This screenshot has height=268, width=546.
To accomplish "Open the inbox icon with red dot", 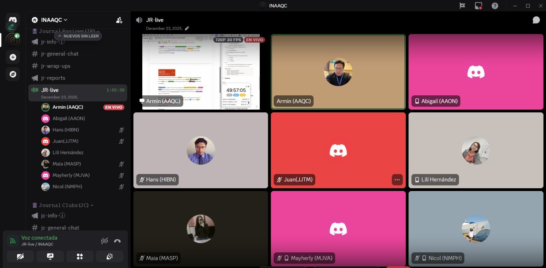I will click(x=478, y=6).
